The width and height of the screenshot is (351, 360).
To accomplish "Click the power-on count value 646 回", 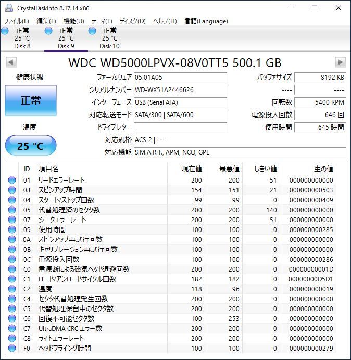I will [x=320, y=114].
